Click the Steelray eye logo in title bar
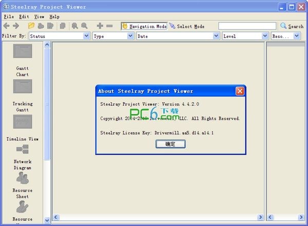The width and height of the screenshot is (308, 226). click(x=6, y=7)
